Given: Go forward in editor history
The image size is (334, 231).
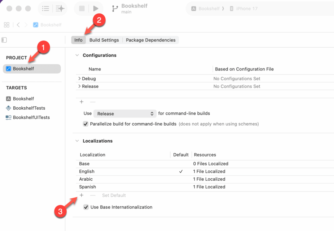Looking at the screenshot, I should [x=26, y=25].
